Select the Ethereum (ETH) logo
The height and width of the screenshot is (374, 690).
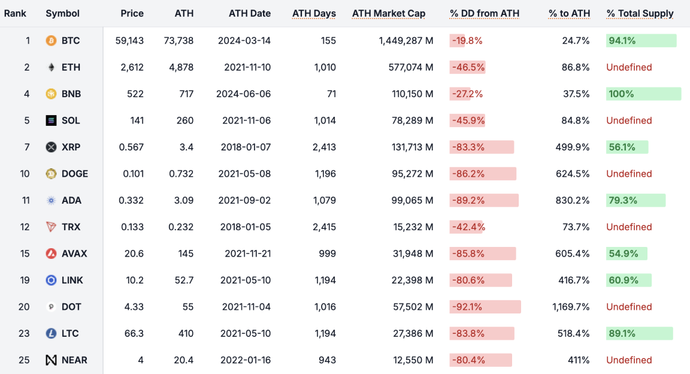pos(50,67)
